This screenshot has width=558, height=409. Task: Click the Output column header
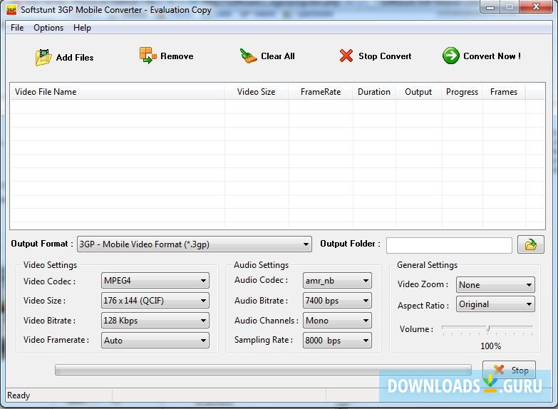pyautogui.click(x=418, y=91)
